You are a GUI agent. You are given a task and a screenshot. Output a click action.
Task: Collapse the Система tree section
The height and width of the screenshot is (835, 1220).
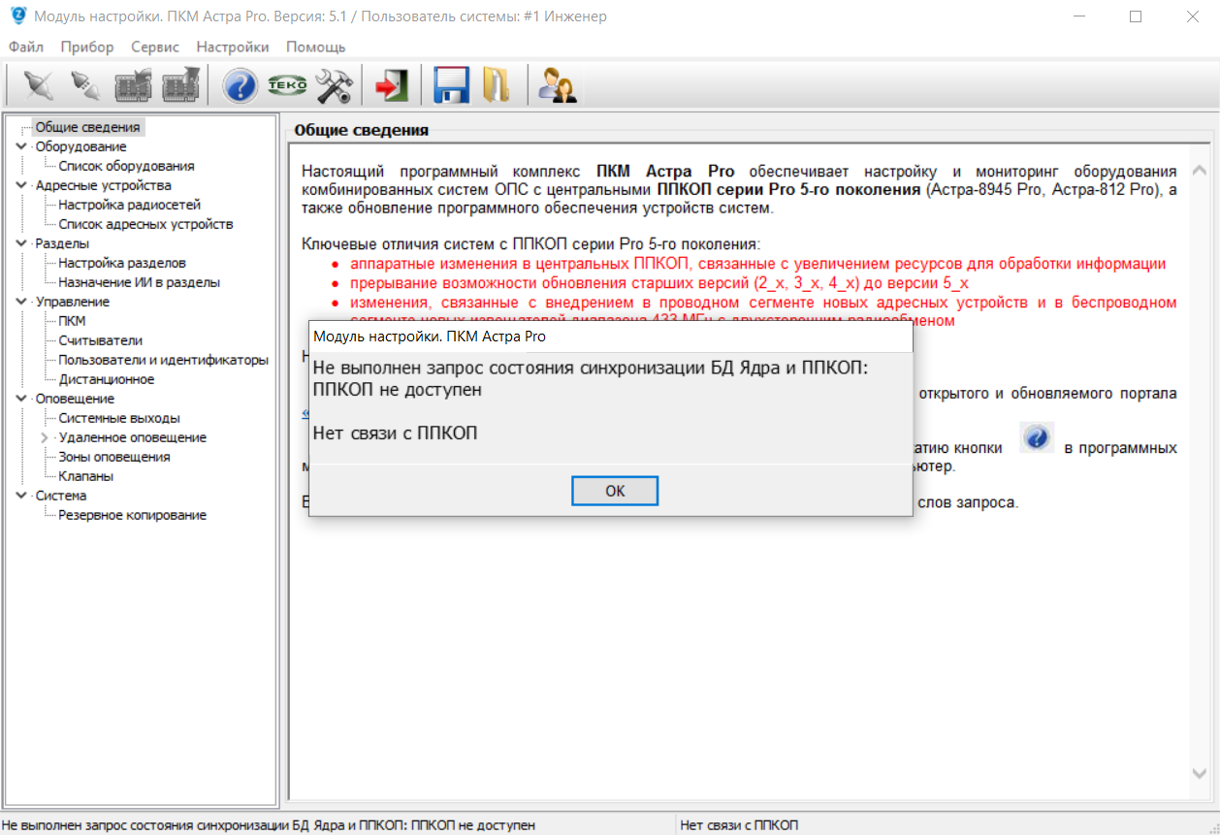(22, 496)
